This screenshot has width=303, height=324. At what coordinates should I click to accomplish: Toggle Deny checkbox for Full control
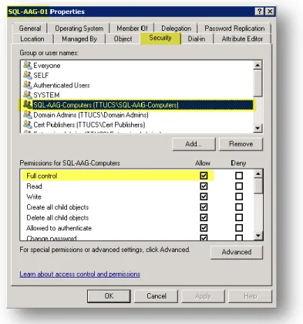click(x=239, y=176)
